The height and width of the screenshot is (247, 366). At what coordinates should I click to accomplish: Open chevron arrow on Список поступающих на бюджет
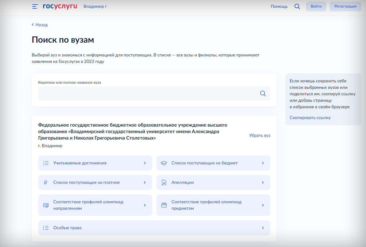(263, 163)
